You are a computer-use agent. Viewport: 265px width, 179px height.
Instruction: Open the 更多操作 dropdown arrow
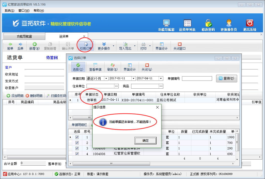pos(113,46)
